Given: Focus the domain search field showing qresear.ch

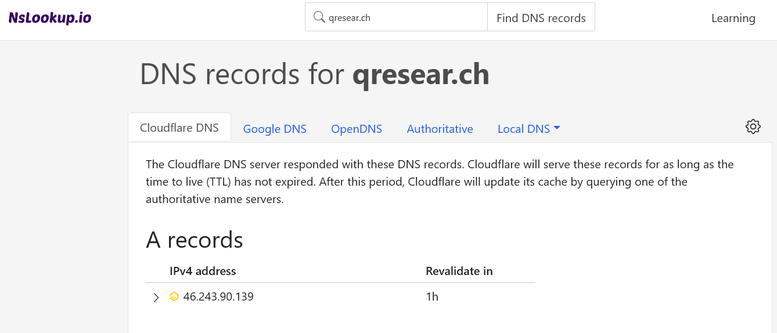Looking at the screenshot, I should pos(396,17).
